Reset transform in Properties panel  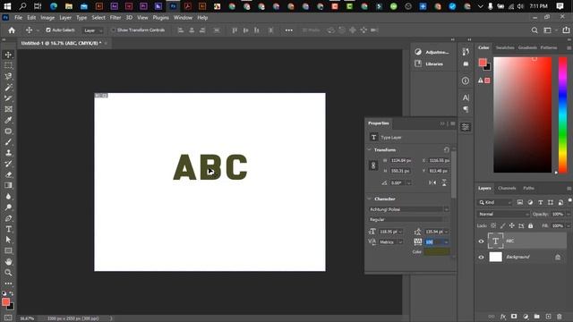coord(446,150)
